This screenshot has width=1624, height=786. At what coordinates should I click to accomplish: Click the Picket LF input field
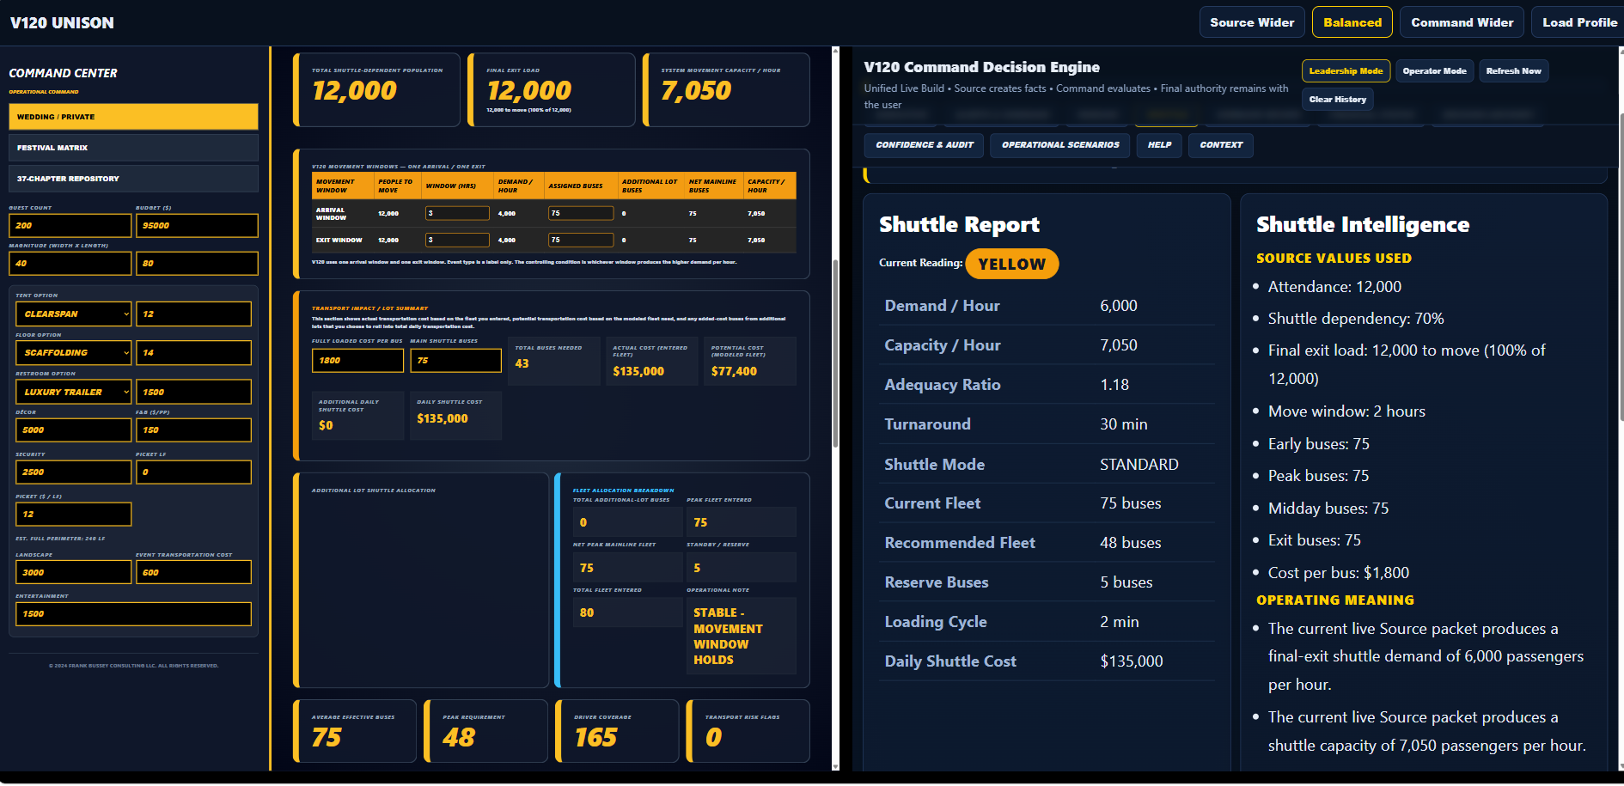(x=193, y=472)
